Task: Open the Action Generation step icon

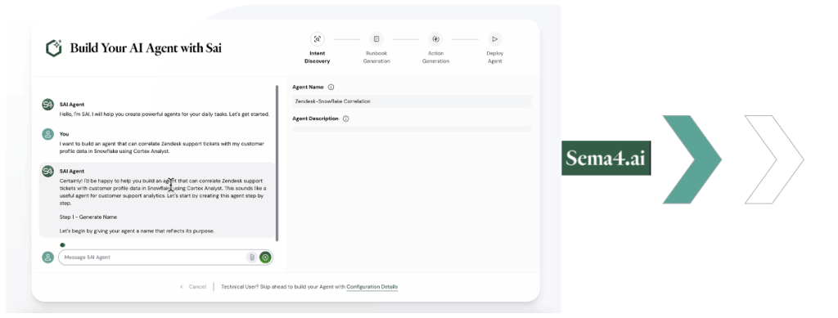Action: 435,39
